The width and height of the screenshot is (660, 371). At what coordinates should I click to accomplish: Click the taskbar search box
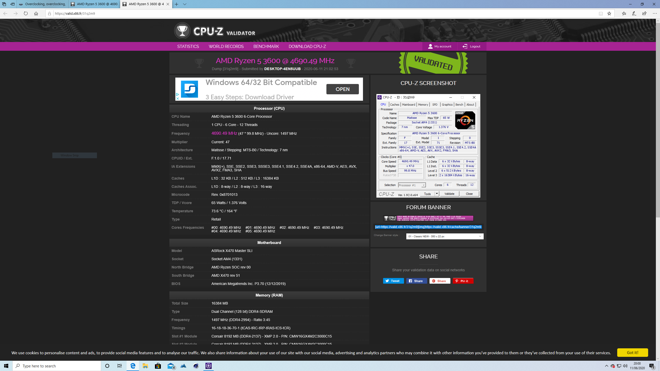pyautogui.click(x=57, y=366)
